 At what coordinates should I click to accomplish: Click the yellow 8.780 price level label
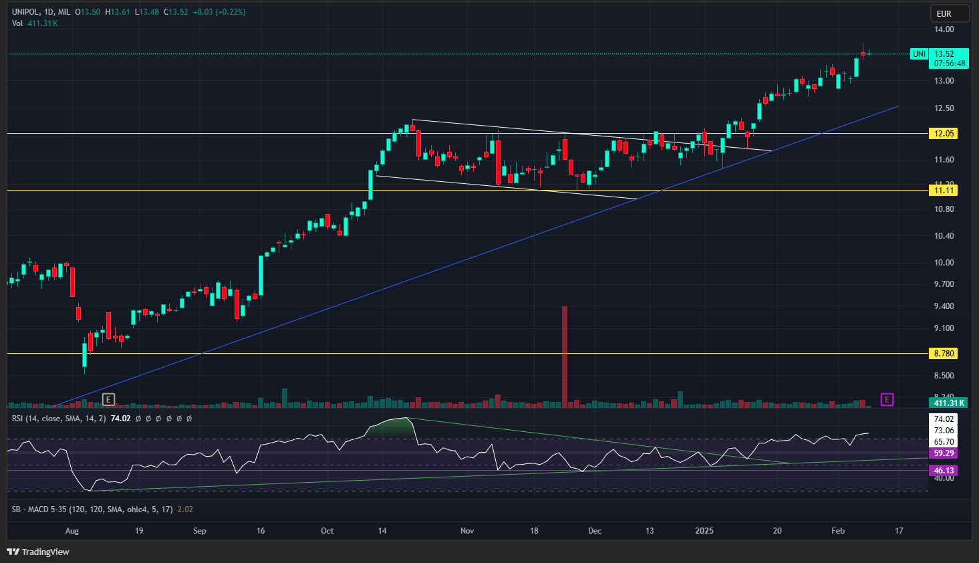pos(944,354)
